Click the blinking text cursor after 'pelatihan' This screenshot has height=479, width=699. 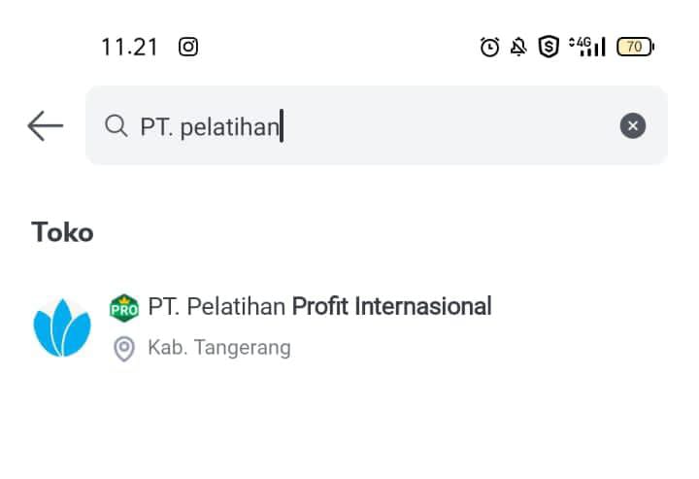(x=282, y=125)
